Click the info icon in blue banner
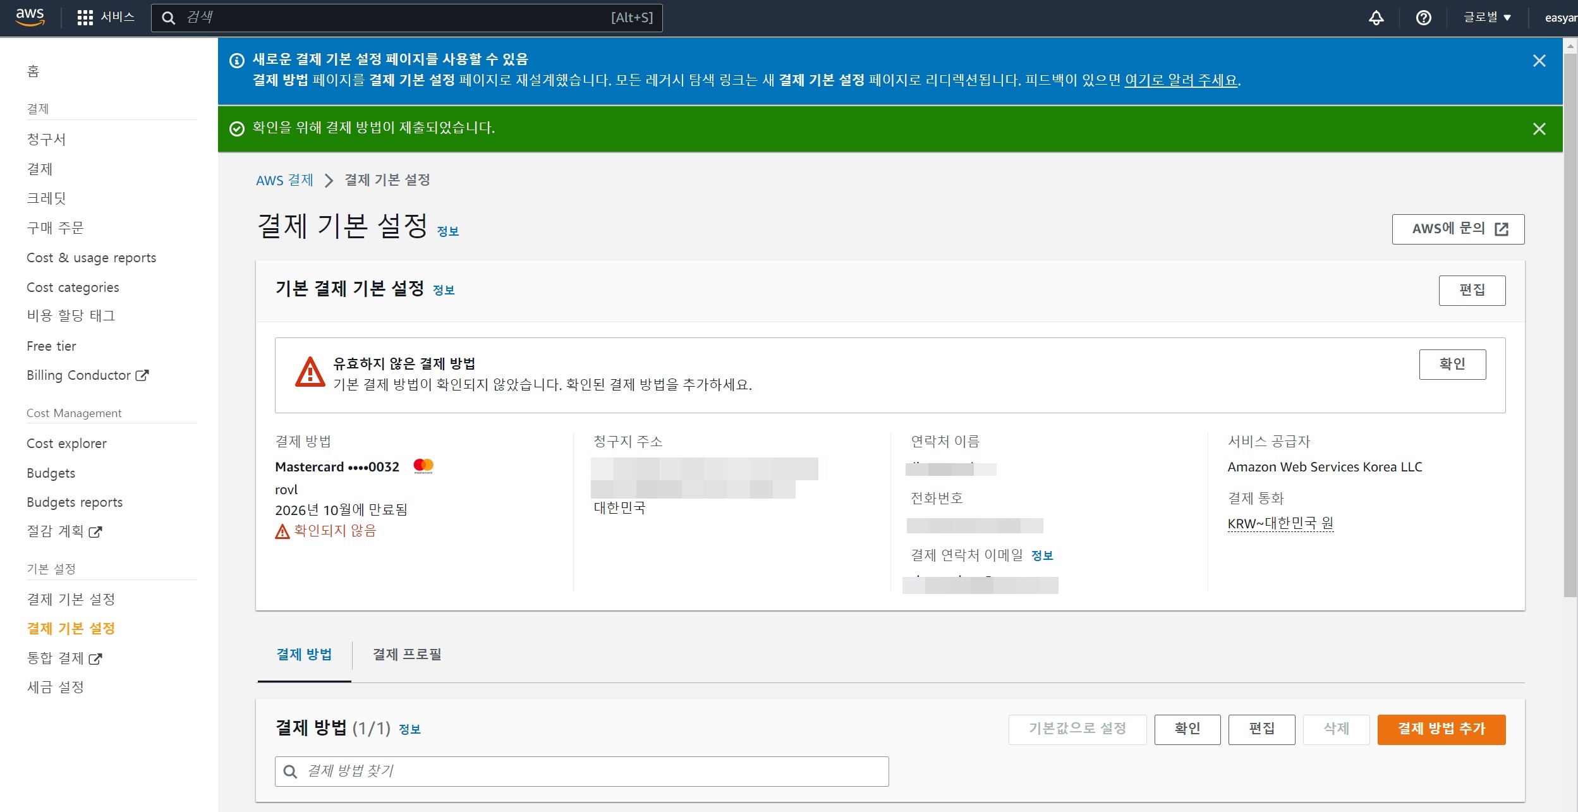The height and width of the screenshot is (812, 1578). [x=236, y=60]
